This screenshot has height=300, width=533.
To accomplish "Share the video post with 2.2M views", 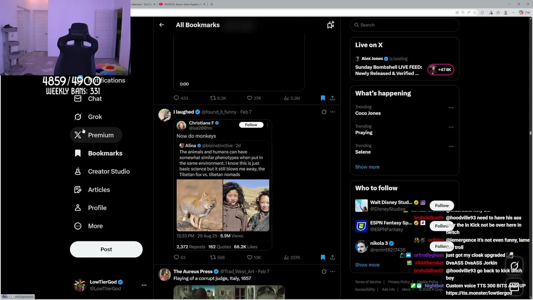I will point(332,98).
